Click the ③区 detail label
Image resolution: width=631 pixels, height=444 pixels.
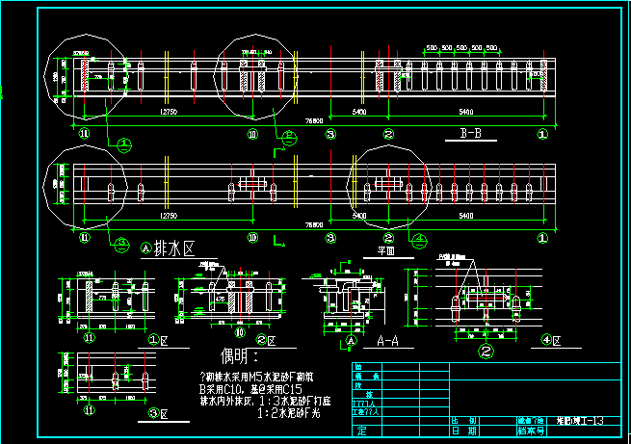[159, 413]
